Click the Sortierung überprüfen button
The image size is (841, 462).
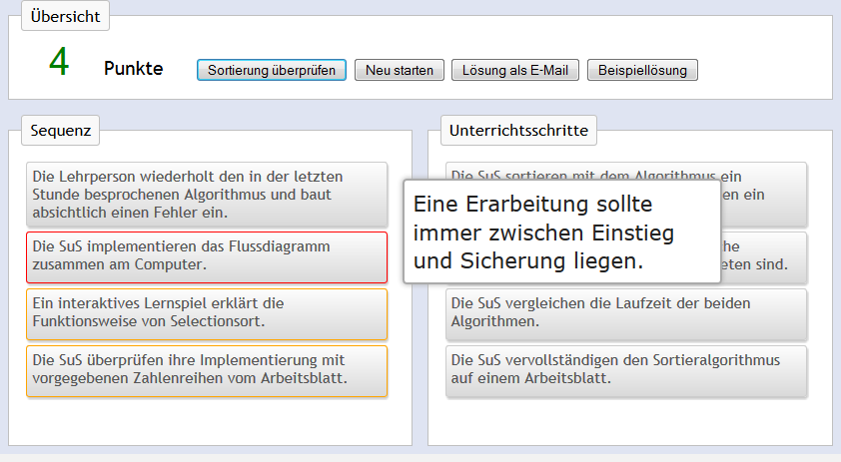tap(272, 70)
